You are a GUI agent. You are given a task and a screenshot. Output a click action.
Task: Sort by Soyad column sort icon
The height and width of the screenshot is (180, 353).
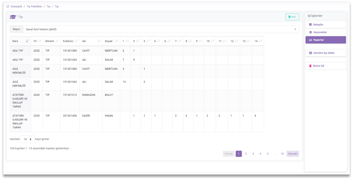coord(117,41)
